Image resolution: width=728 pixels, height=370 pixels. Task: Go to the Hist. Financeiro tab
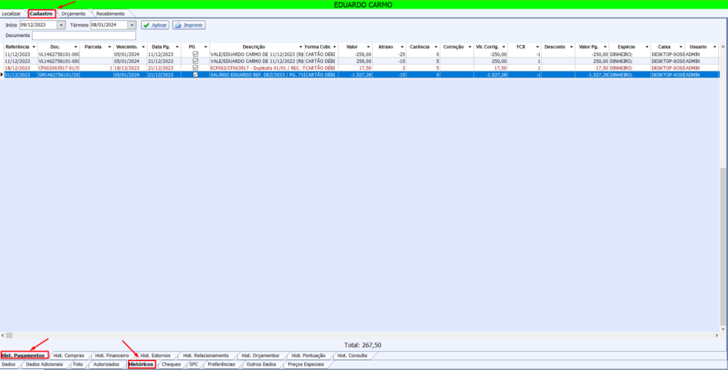pos(112,356)
